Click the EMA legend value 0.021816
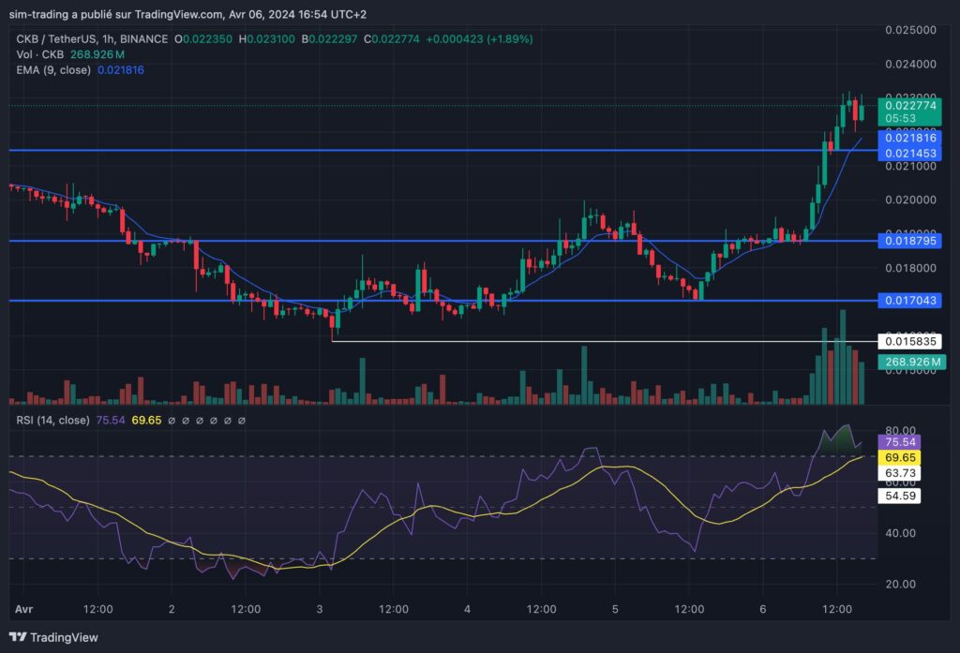The width and height of the screenshot is (960, 653). pos(121,69)
